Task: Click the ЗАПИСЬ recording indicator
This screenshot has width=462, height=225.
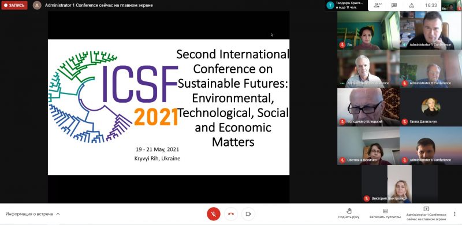Action: [x=14, y=5]
